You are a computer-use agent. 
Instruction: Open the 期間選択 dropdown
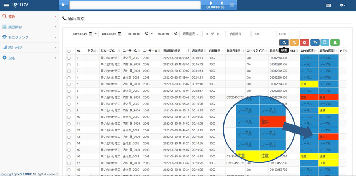190,34
